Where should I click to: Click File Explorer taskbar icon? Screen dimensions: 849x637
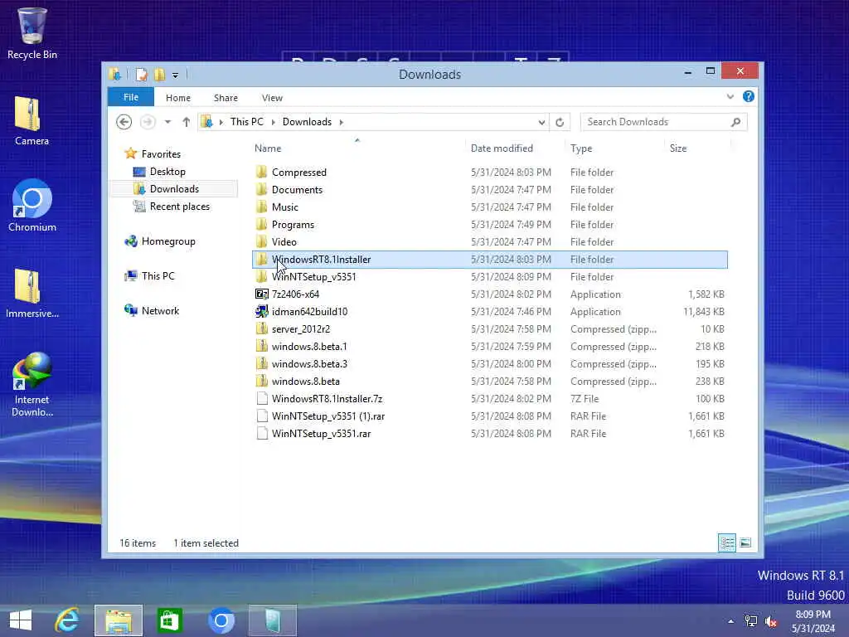(118, 620)
